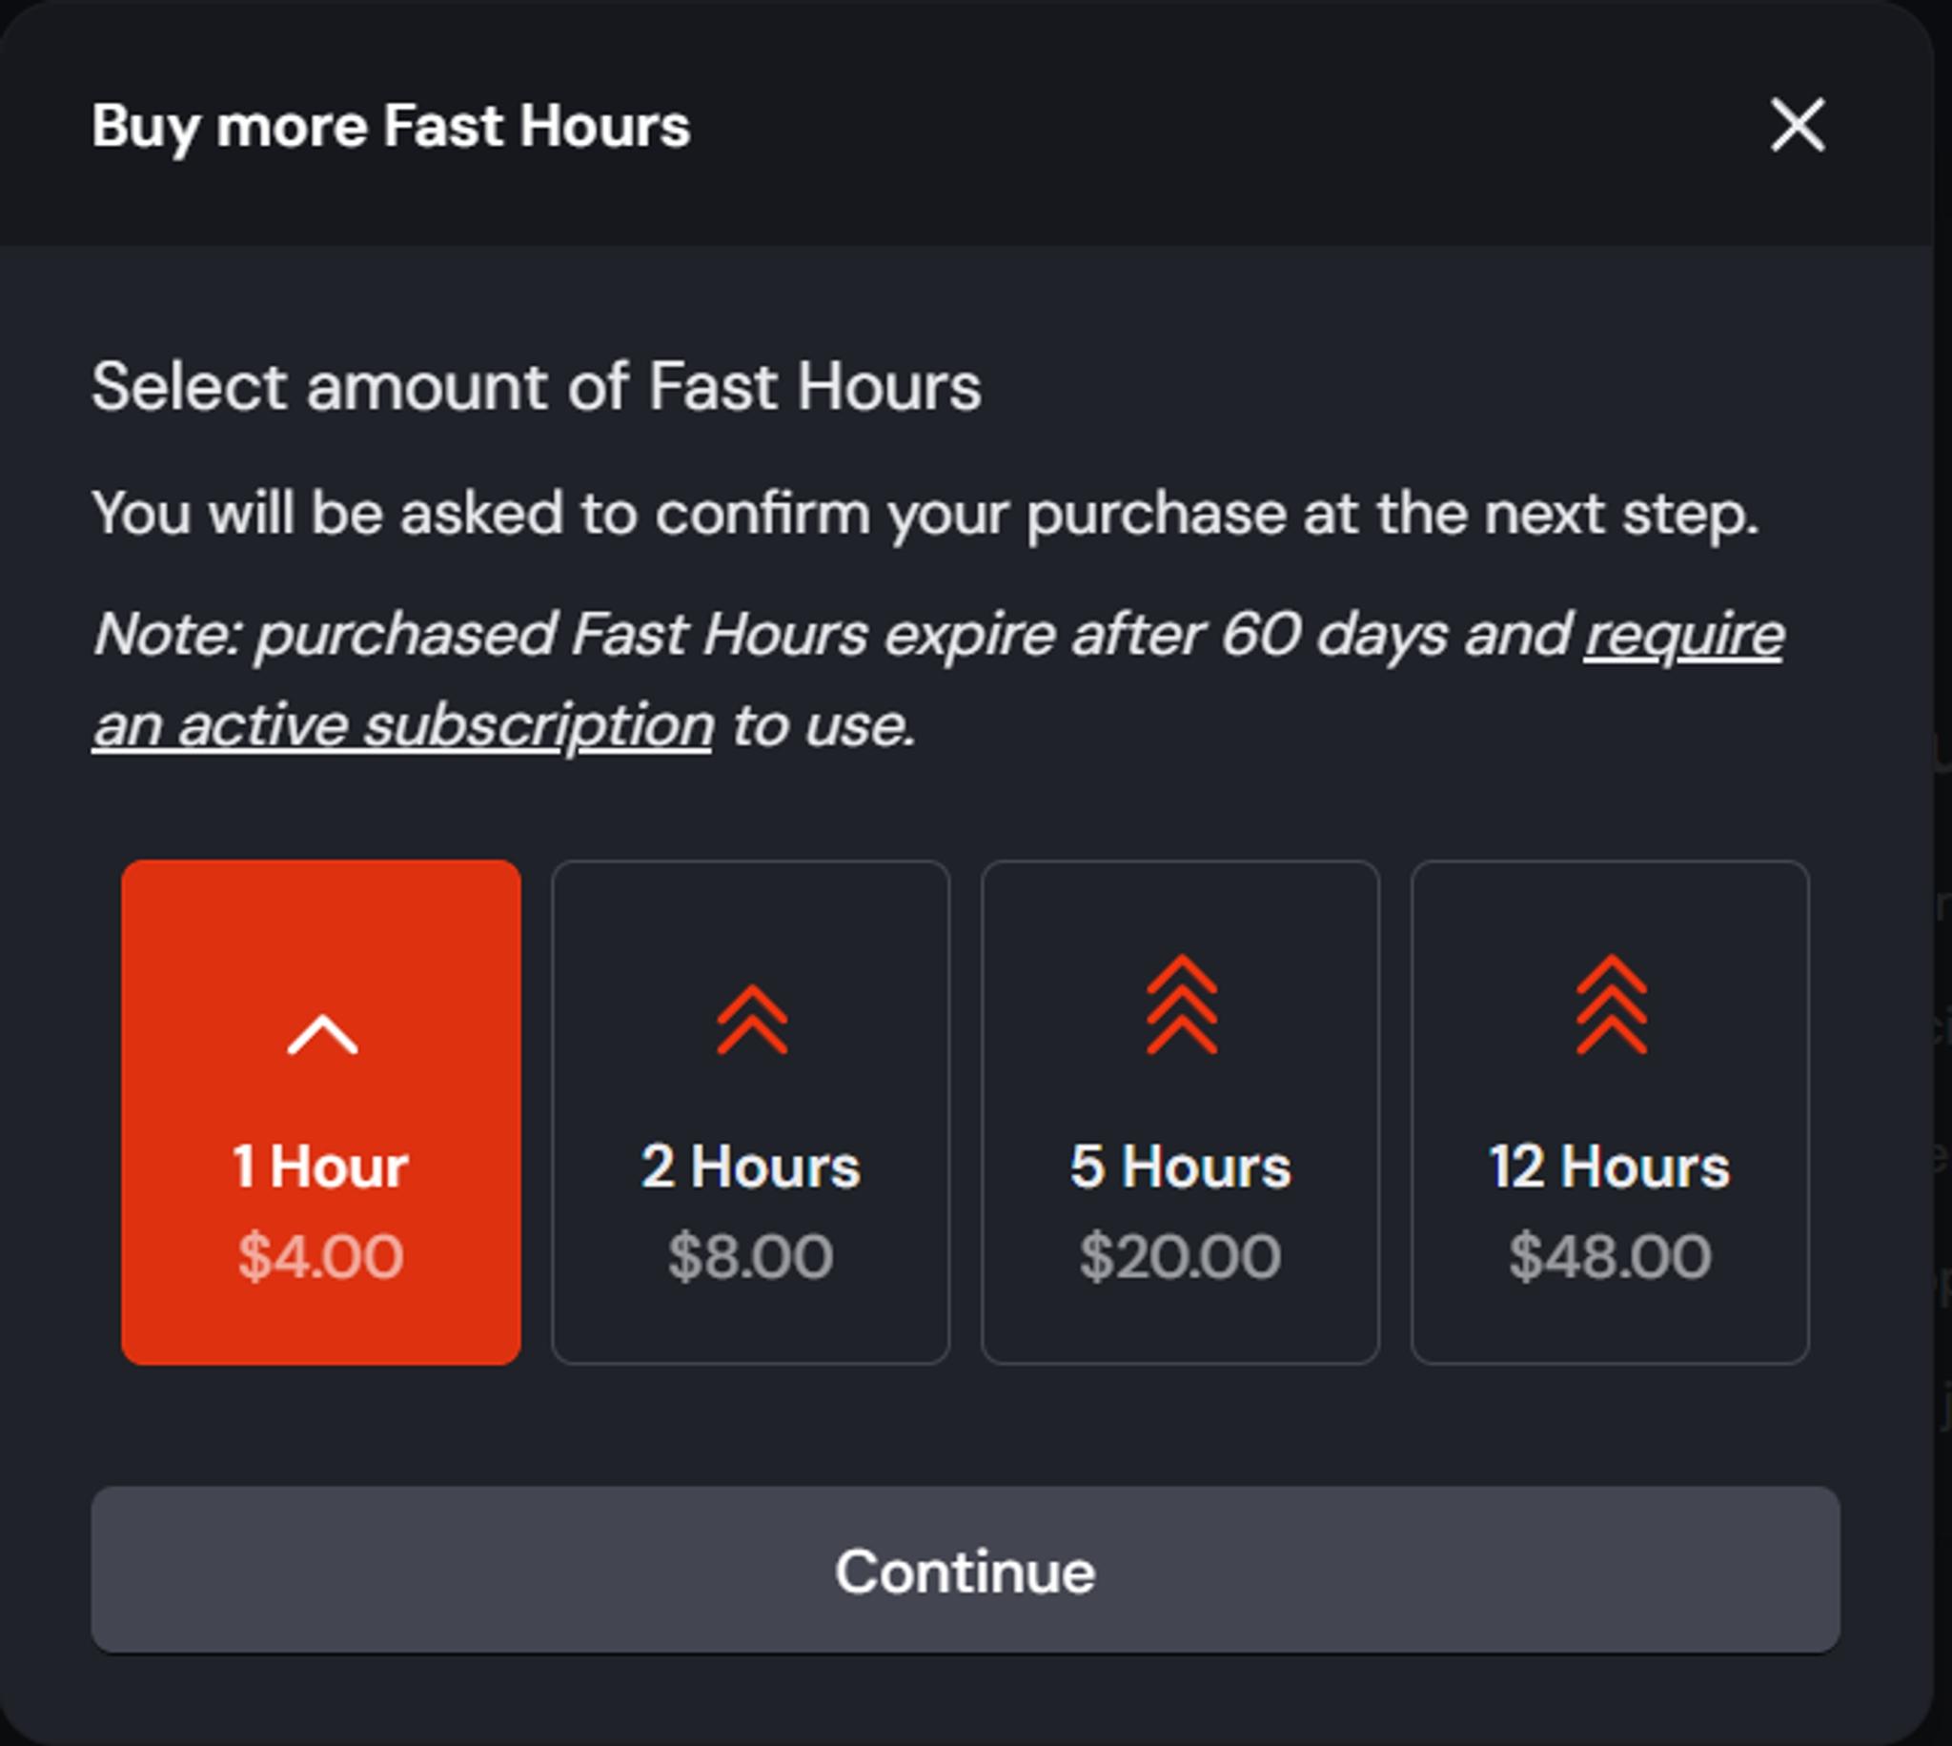This screenshot has height=1746, width=1952.
Task: Click the $48.00 price label
Action: point(1611,1256)
